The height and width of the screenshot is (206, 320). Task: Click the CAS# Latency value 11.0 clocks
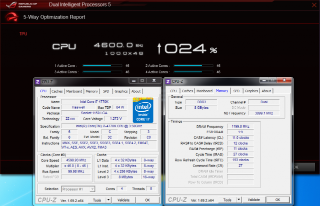(240, 138)
